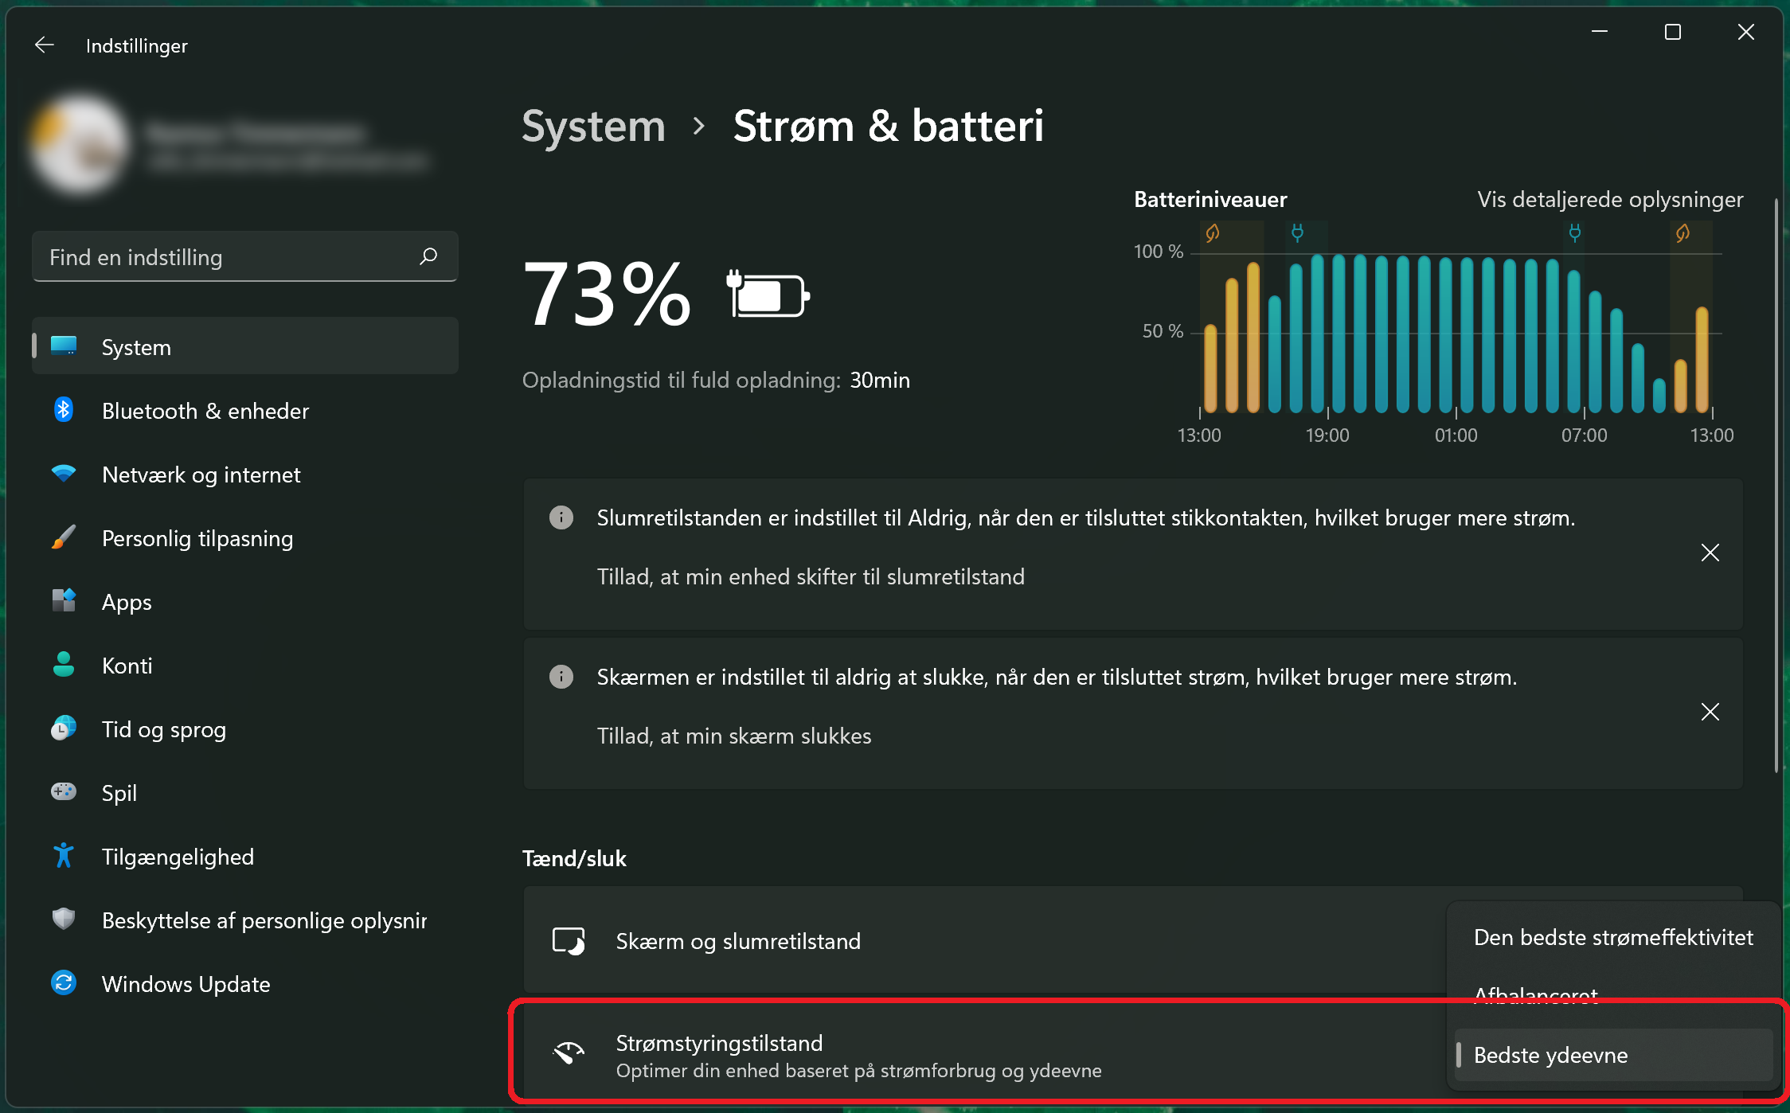
Task: Open Bluetooth & enheder settings
Action: (x=245, y=410)
